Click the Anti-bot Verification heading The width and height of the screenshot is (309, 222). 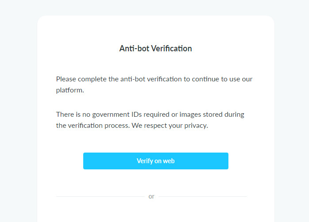point(155,48)
